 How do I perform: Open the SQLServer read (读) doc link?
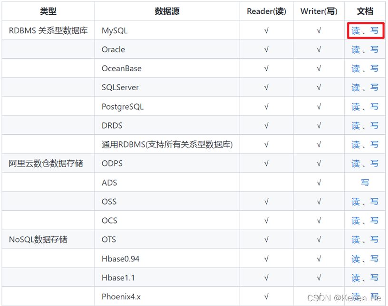coord(356,87)
